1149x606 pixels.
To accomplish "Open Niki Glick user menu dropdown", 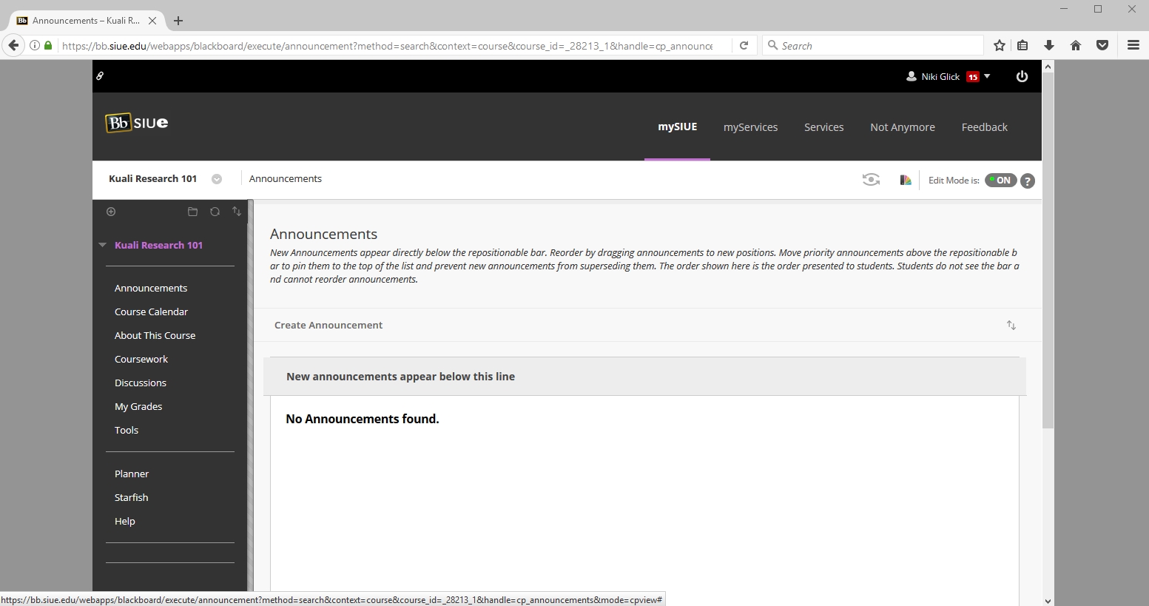I will pos(948,76).
